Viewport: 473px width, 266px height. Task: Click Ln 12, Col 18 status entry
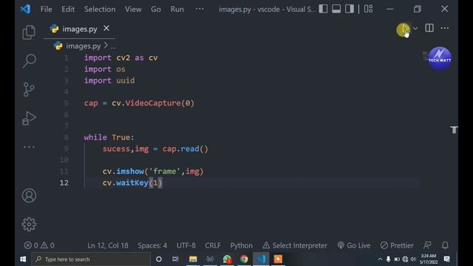(x=108, y=245)
